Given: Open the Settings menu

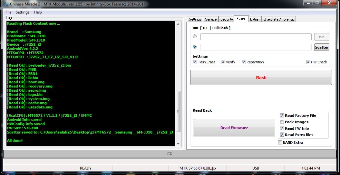Looking at the screenshot, I should pyautogui.click(x=23, y=12).
